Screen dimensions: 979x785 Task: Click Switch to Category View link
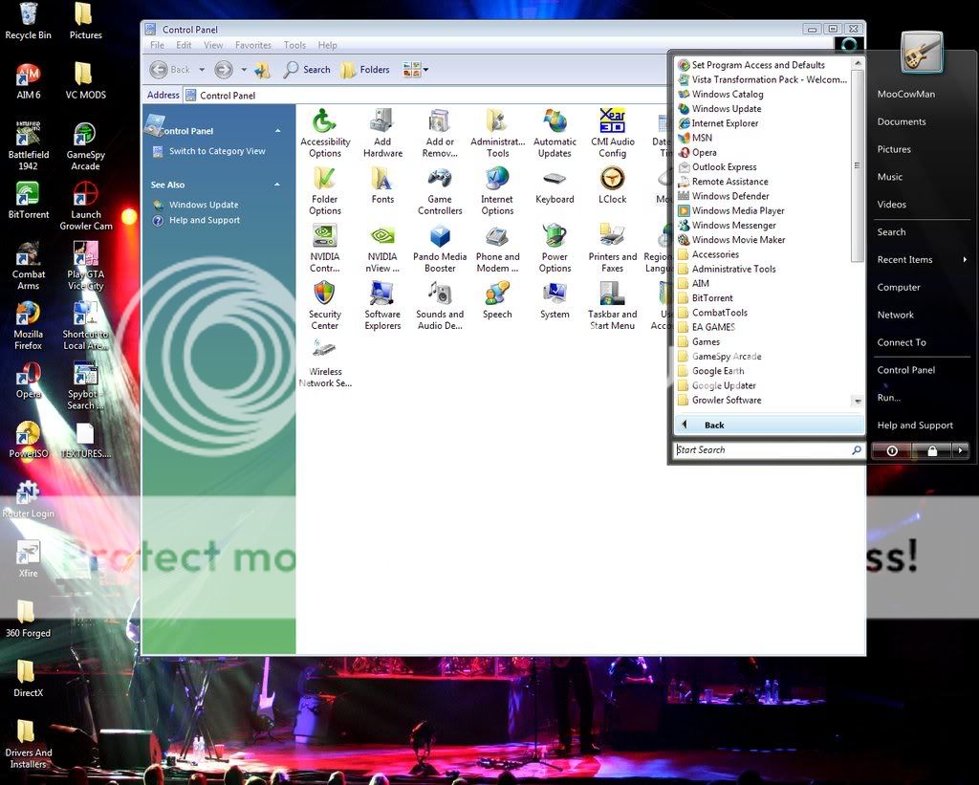[x=217, y=151]
